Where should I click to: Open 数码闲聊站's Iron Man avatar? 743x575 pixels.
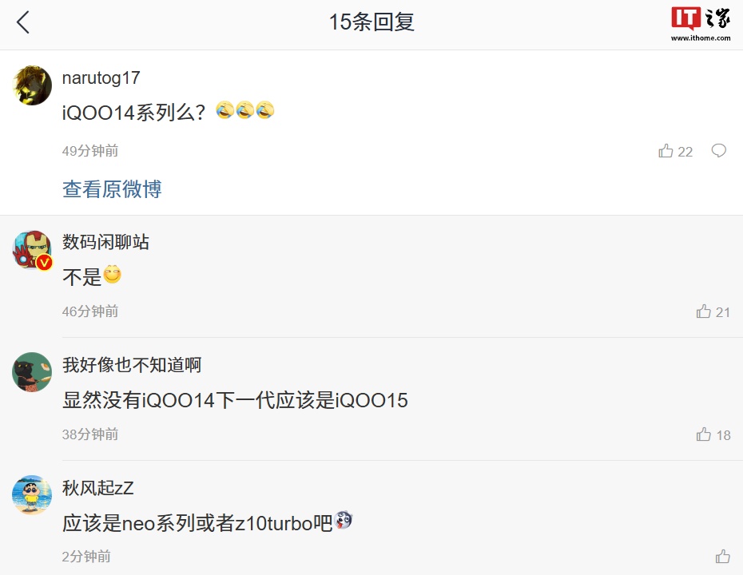pyautogui.click(x=32, y=250)
